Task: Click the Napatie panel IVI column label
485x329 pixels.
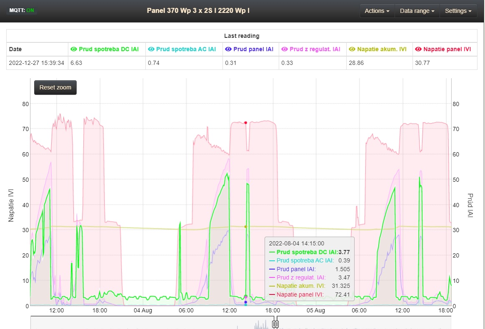Action: coord(447,49)
